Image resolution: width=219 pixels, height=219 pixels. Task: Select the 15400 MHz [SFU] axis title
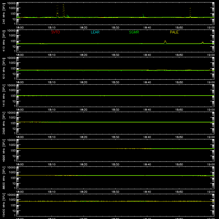coord(4,205)
